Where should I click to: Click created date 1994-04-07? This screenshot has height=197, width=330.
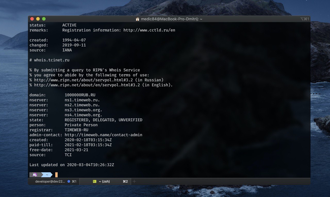pos(74,40)
